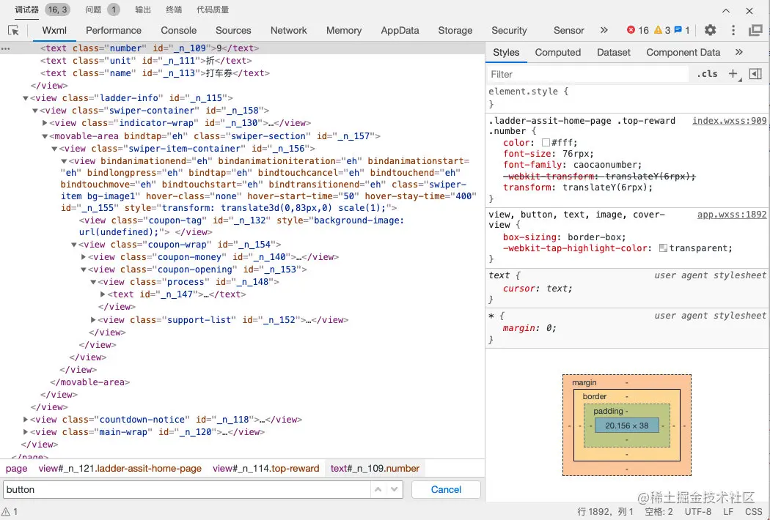Click the undock panel window icon

point(755,30)
